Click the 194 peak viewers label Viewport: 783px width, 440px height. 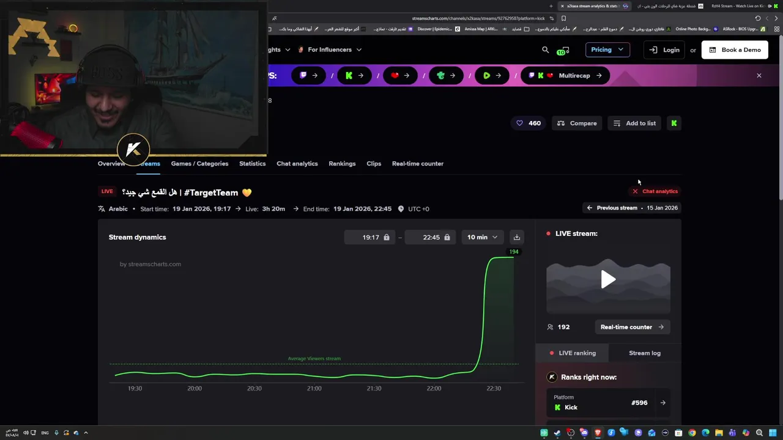(x=514, y=252)
